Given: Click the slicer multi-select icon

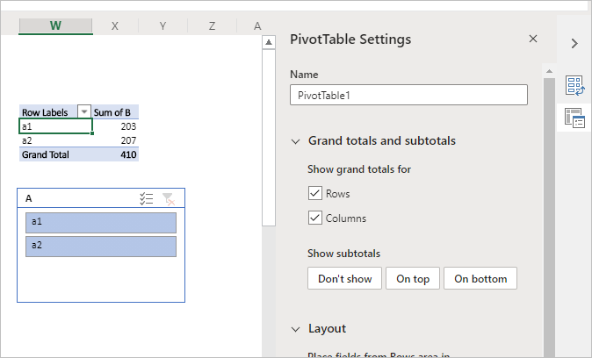Looking at the screenshot, I should pyautogui.click(x=147, y=199).
